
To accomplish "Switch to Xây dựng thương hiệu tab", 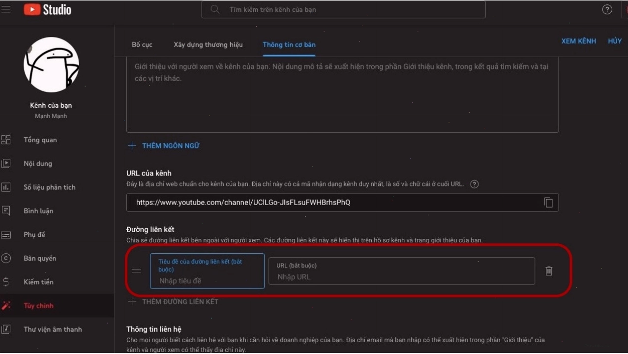I will (208, 44).
